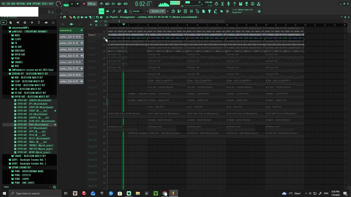Adjust the master volume knob
Viewport: 351px width, 197px height.
tap(58, 4)
